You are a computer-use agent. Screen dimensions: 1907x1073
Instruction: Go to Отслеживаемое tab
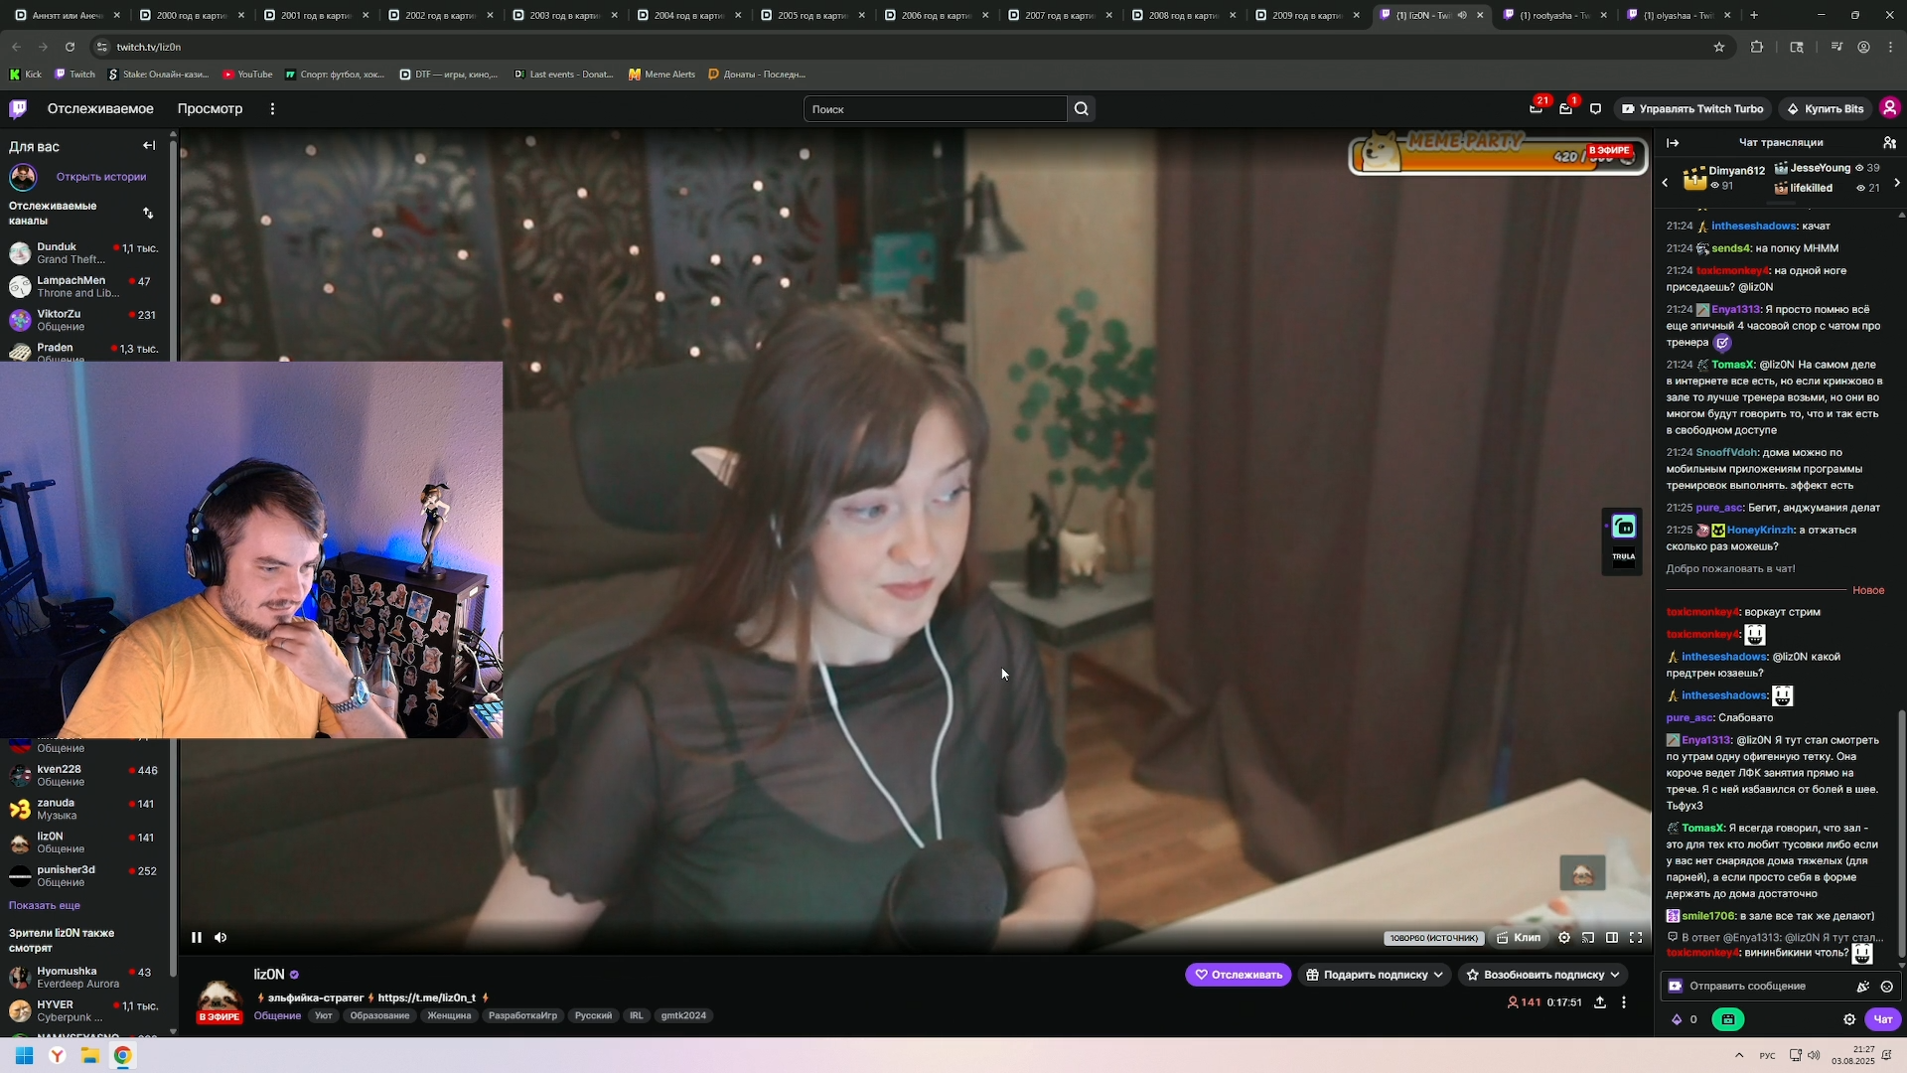100,109
